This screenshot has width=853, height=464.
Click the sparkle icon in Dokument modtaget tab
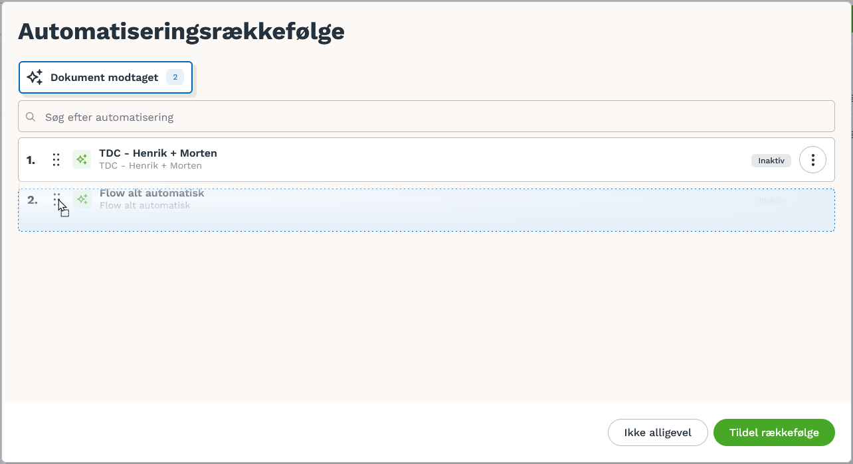click(35, 78)
